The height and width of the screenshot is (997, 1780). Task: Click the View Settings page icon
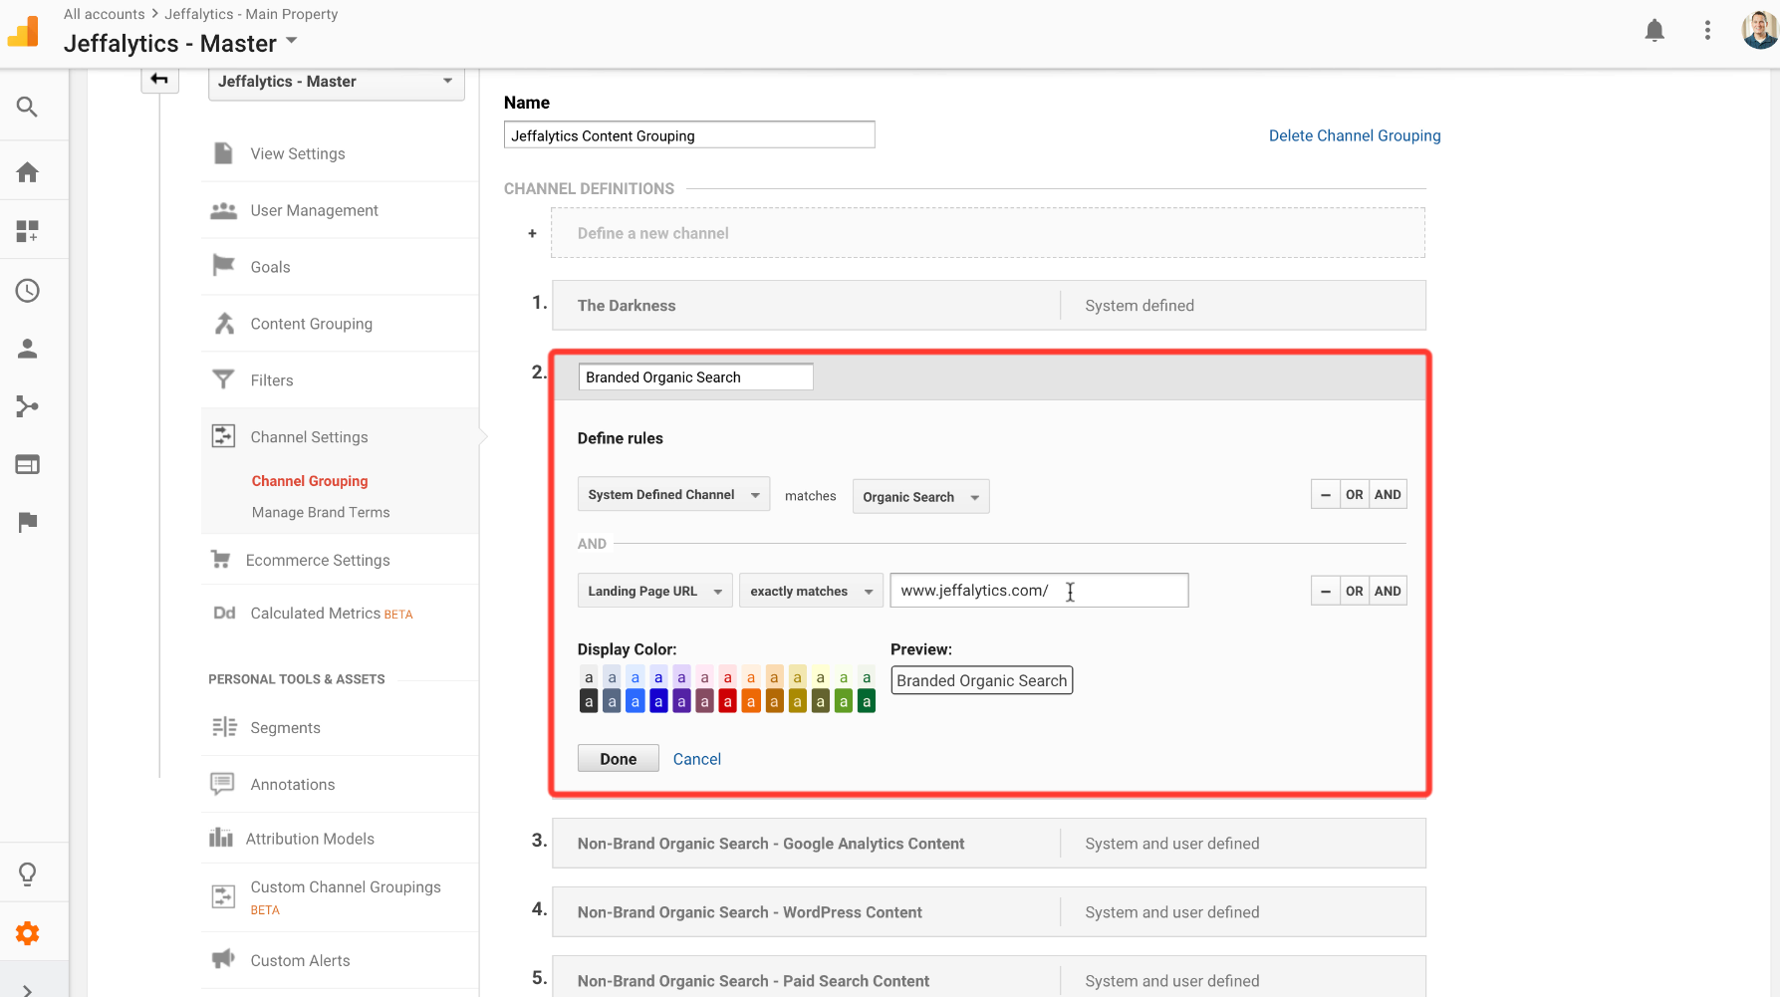[x=223, y=153]
